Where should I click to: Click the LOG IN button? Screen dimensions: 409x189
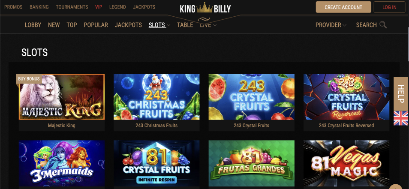[389, 7]
